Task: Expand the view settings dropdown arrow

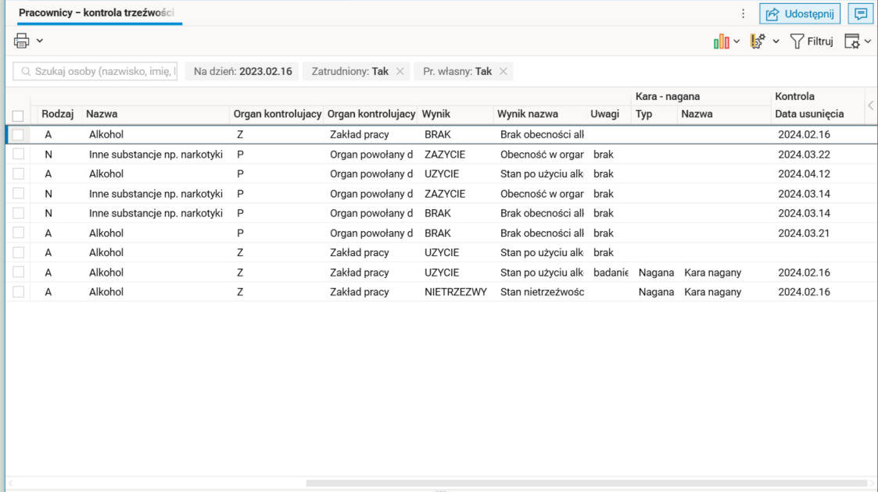Action: pyautogui.click(x=867, y=41)
